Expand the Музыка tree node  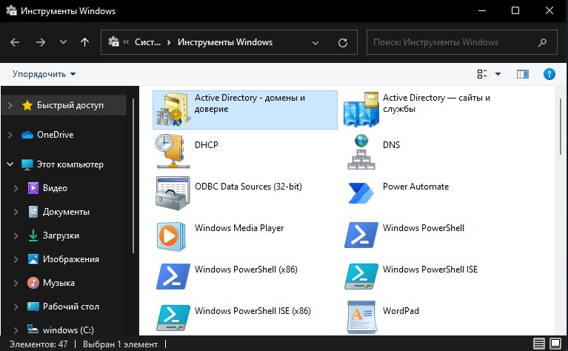click(16, 283)
